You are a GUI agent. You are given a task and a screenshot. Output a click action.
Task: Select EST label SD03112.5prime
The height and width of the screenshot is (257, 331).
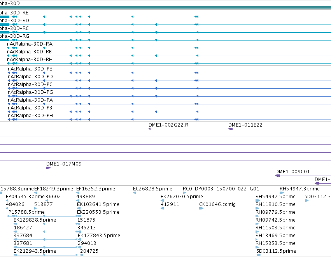click(276, 251)
